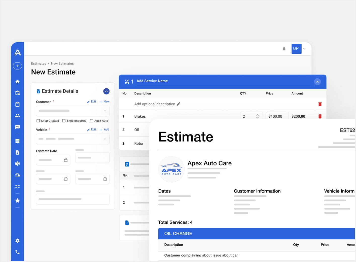Viewport: 356px width, 262px height.
Task: Click the wide bottom field in Estimate Details
Action: point(73,199)
